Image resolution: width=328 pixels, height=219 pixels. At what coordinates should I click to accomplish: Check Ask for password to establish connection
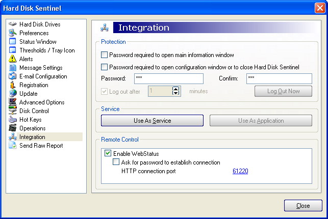[x=116, y=162]
